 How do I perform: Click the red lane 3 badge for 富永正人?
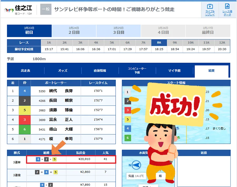[x=24, y=120]
